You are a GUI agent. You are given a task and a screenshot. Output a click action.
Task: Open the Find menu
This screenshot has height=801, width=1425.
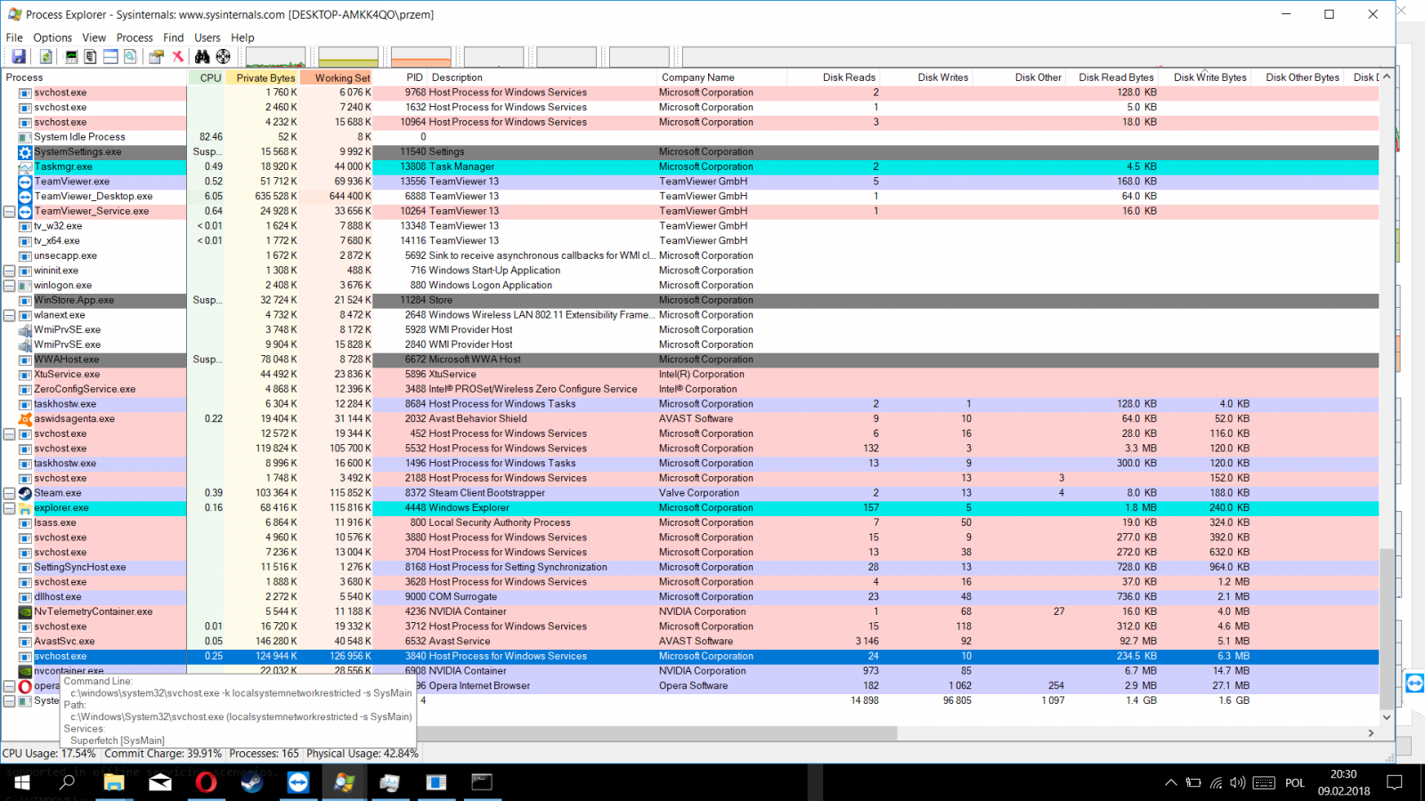(x=174, y=37)
